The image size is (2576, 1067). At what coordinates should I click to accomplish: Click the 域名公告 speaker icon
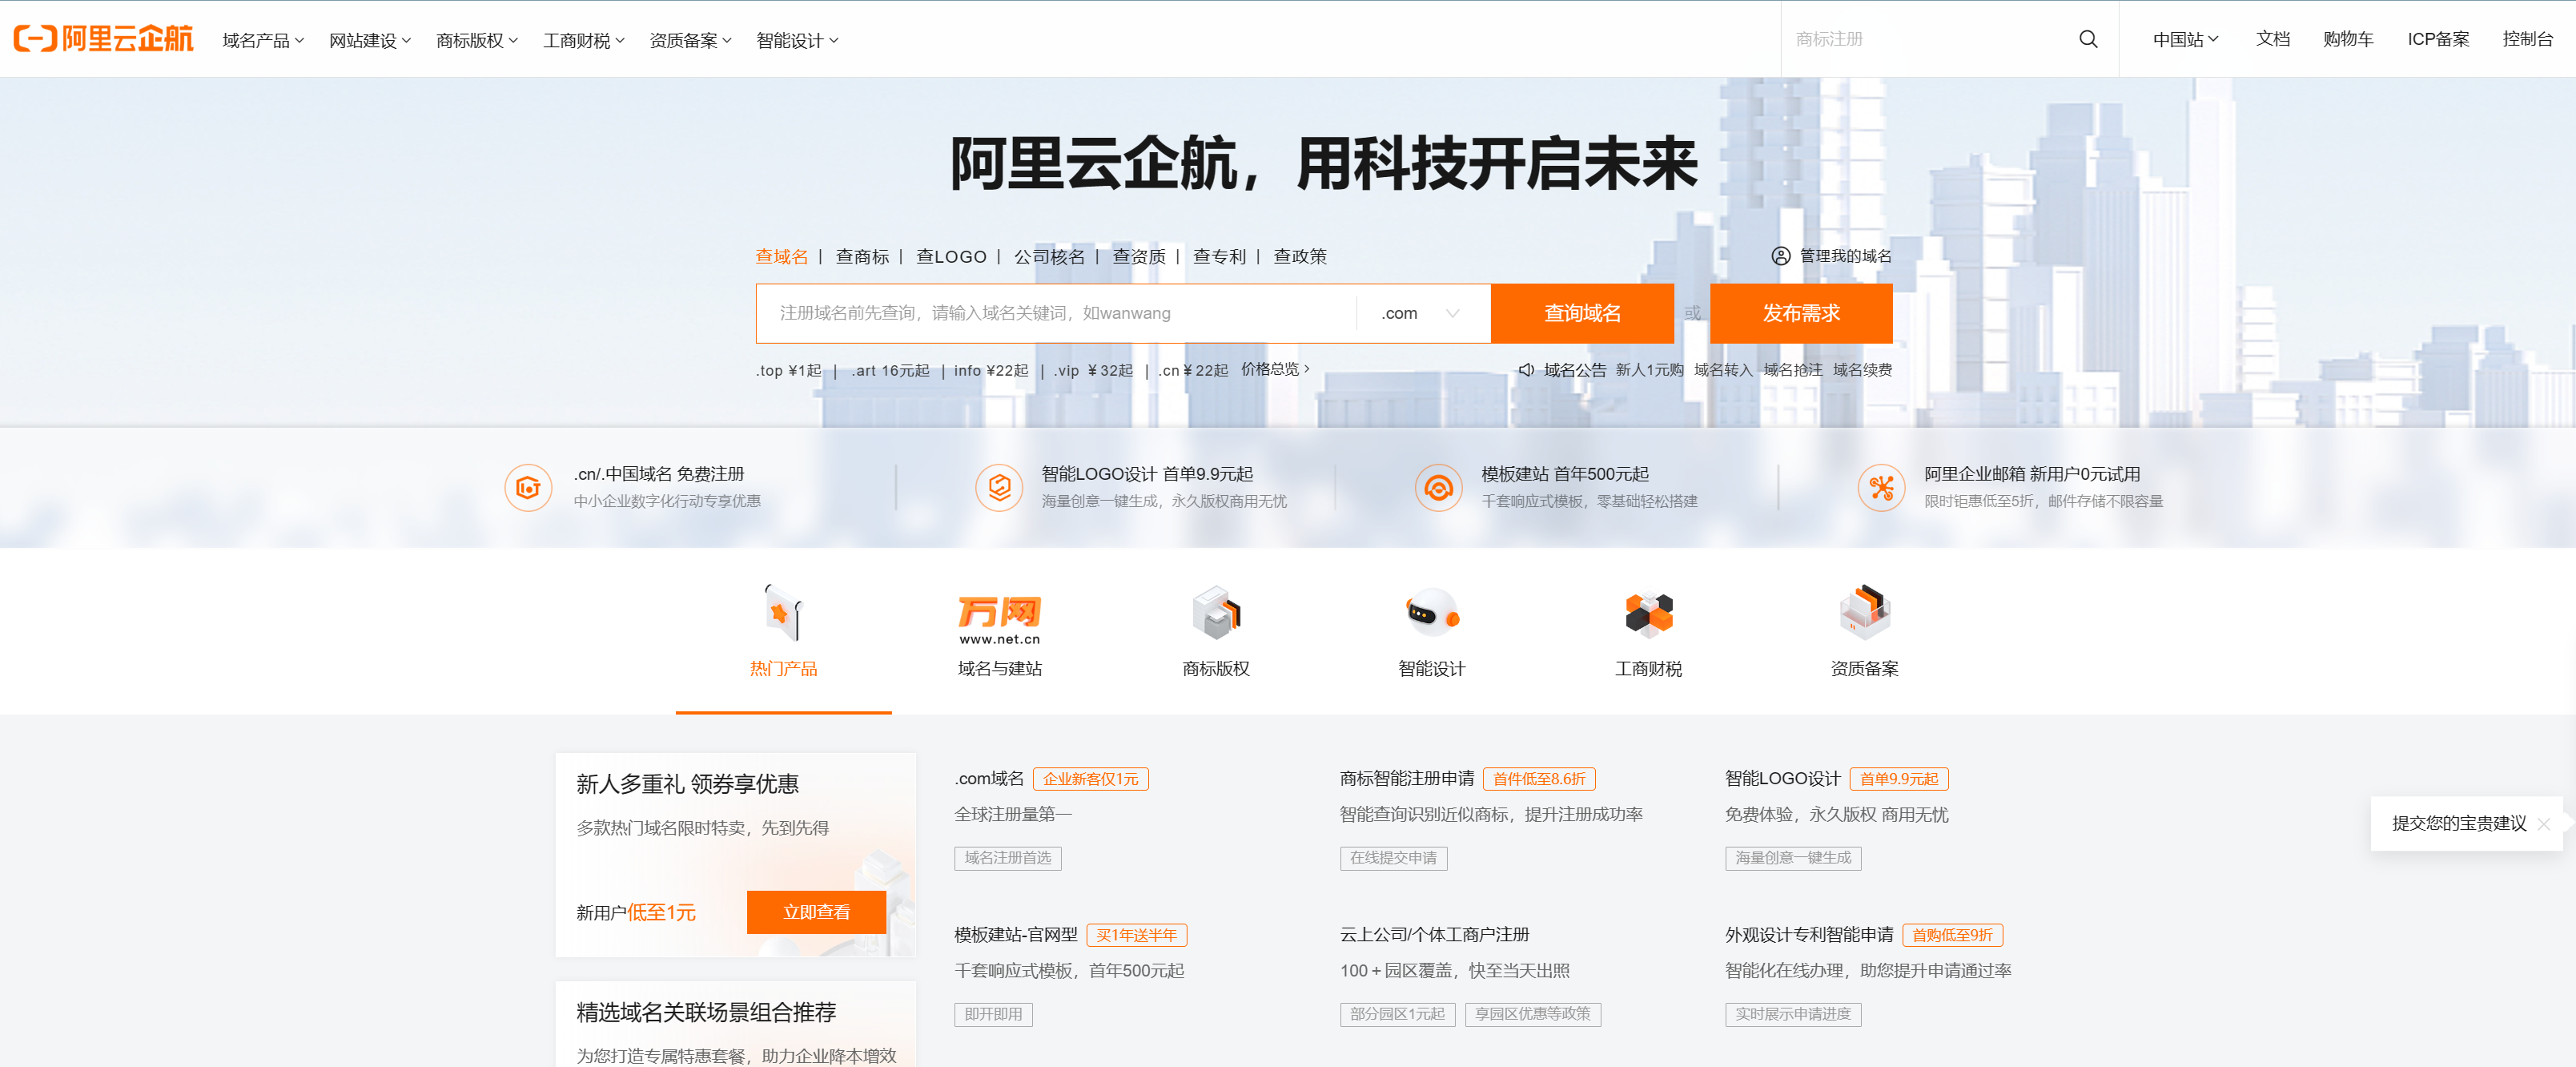coord(1525,370)
